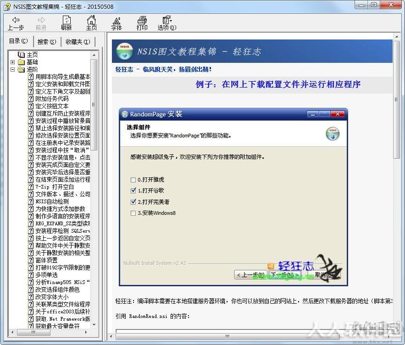
Task: Collapse the 进阶 tree node
Action: point(12,69)
